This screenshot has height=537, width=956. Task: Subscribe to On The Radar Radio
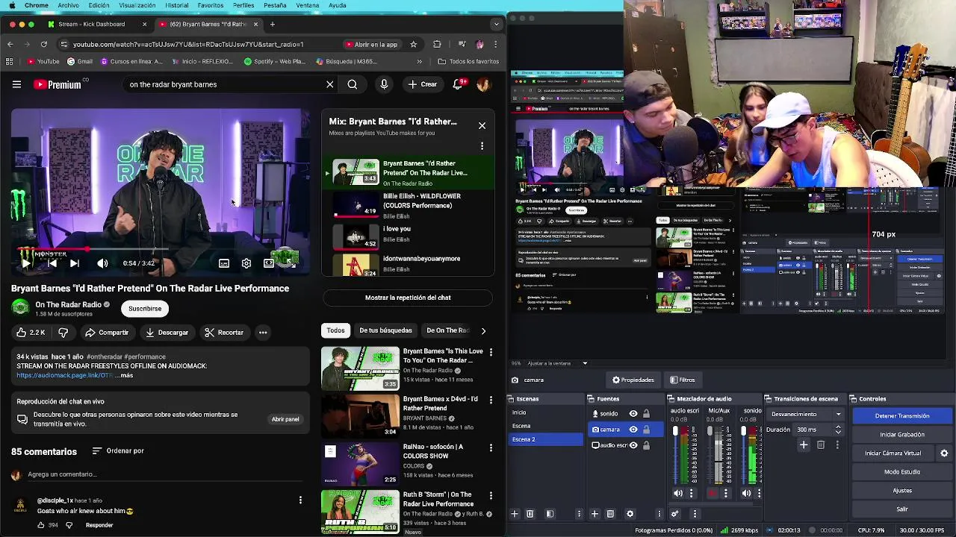pyautogui.click(x=145, y=309)
